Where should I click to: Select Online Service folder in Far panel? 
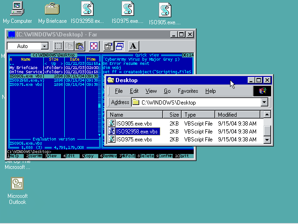coord(54,72)
